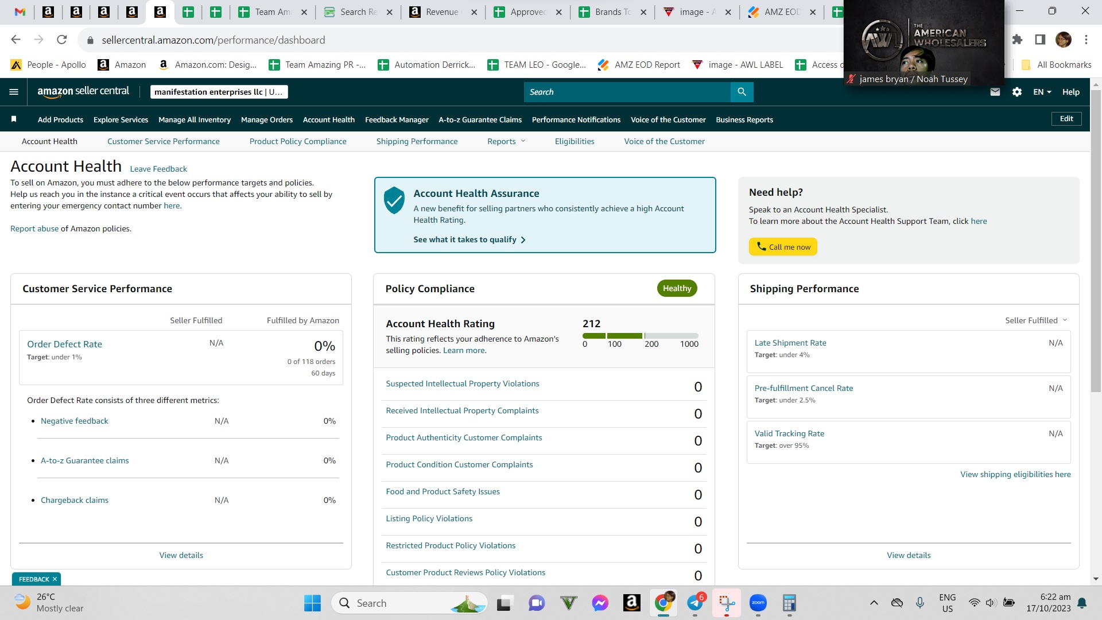Show hidden system tray icons
This screenshot has width=1102, height=620.
point(874,603)
